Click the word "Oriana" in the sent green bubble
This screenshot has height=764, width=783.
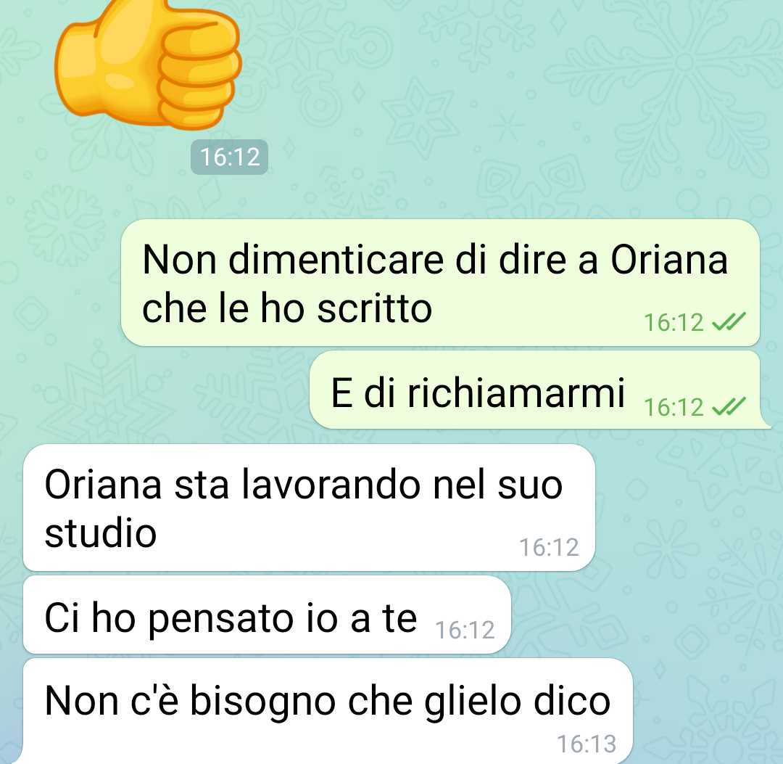pos(669,260)
